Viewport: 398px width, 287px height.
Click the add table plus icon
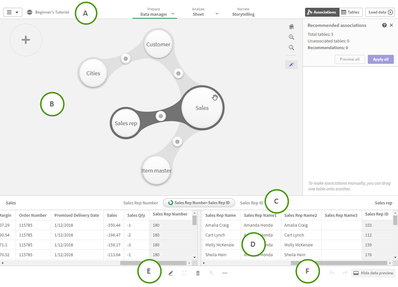[25, 40]
